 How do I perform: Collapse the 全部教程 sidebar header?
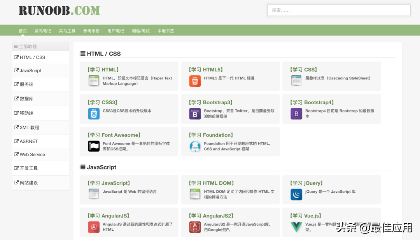[40, 47]
